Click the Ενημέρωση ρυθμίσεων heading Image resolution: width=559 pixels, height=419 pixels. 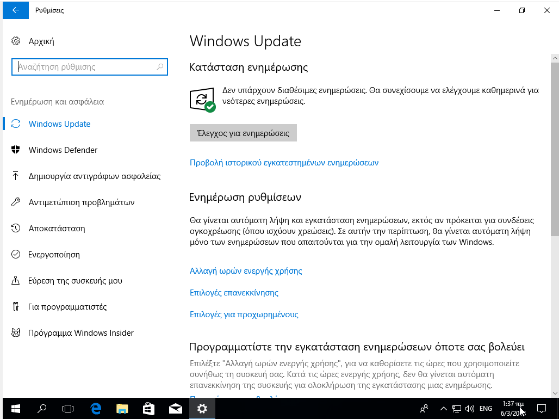245,197
